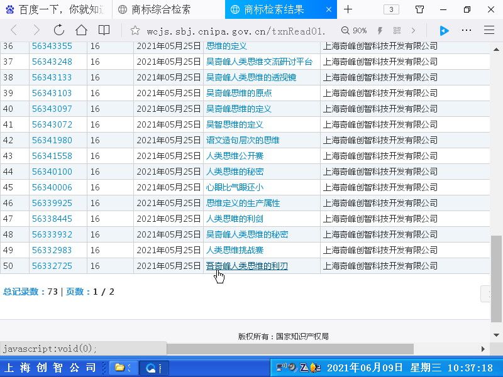503x377 pixels.
Task: Click the QR code icon in address bar
Action: click(397, 30)
